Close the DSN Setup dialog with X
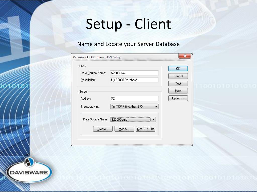 tap(185, 56)
